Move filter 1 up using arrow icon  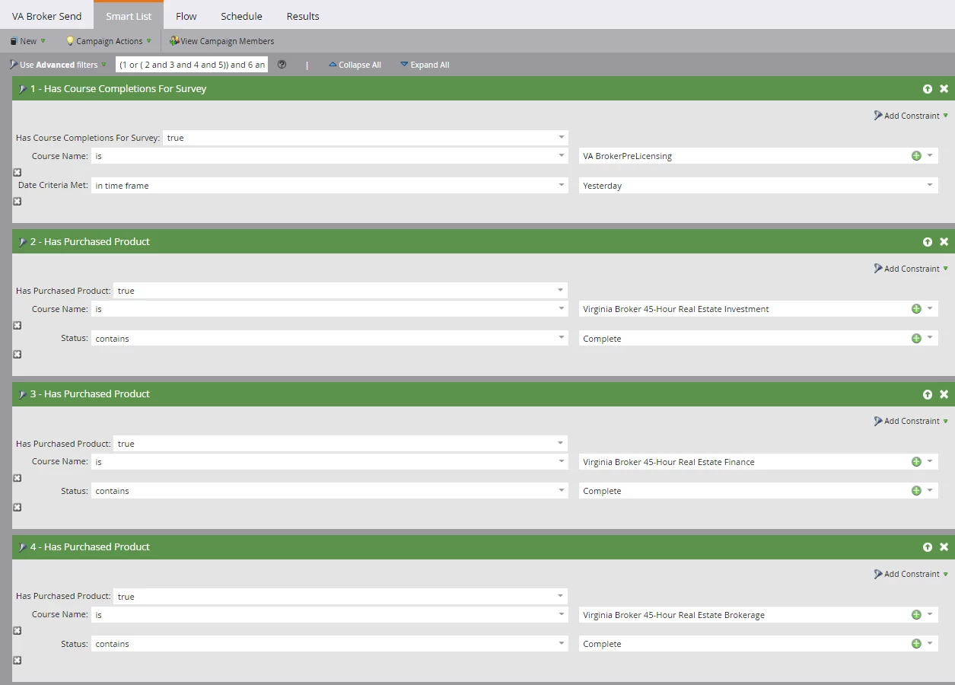pos(928,89)
